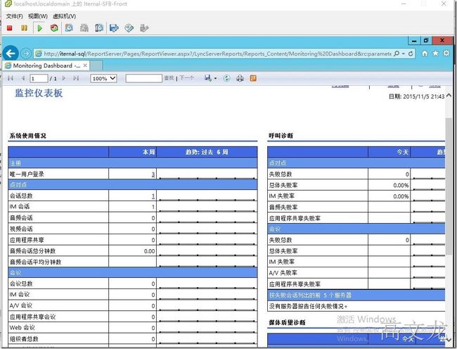457x349 pixels.
Task: Print the report
Action: (240, 78)
